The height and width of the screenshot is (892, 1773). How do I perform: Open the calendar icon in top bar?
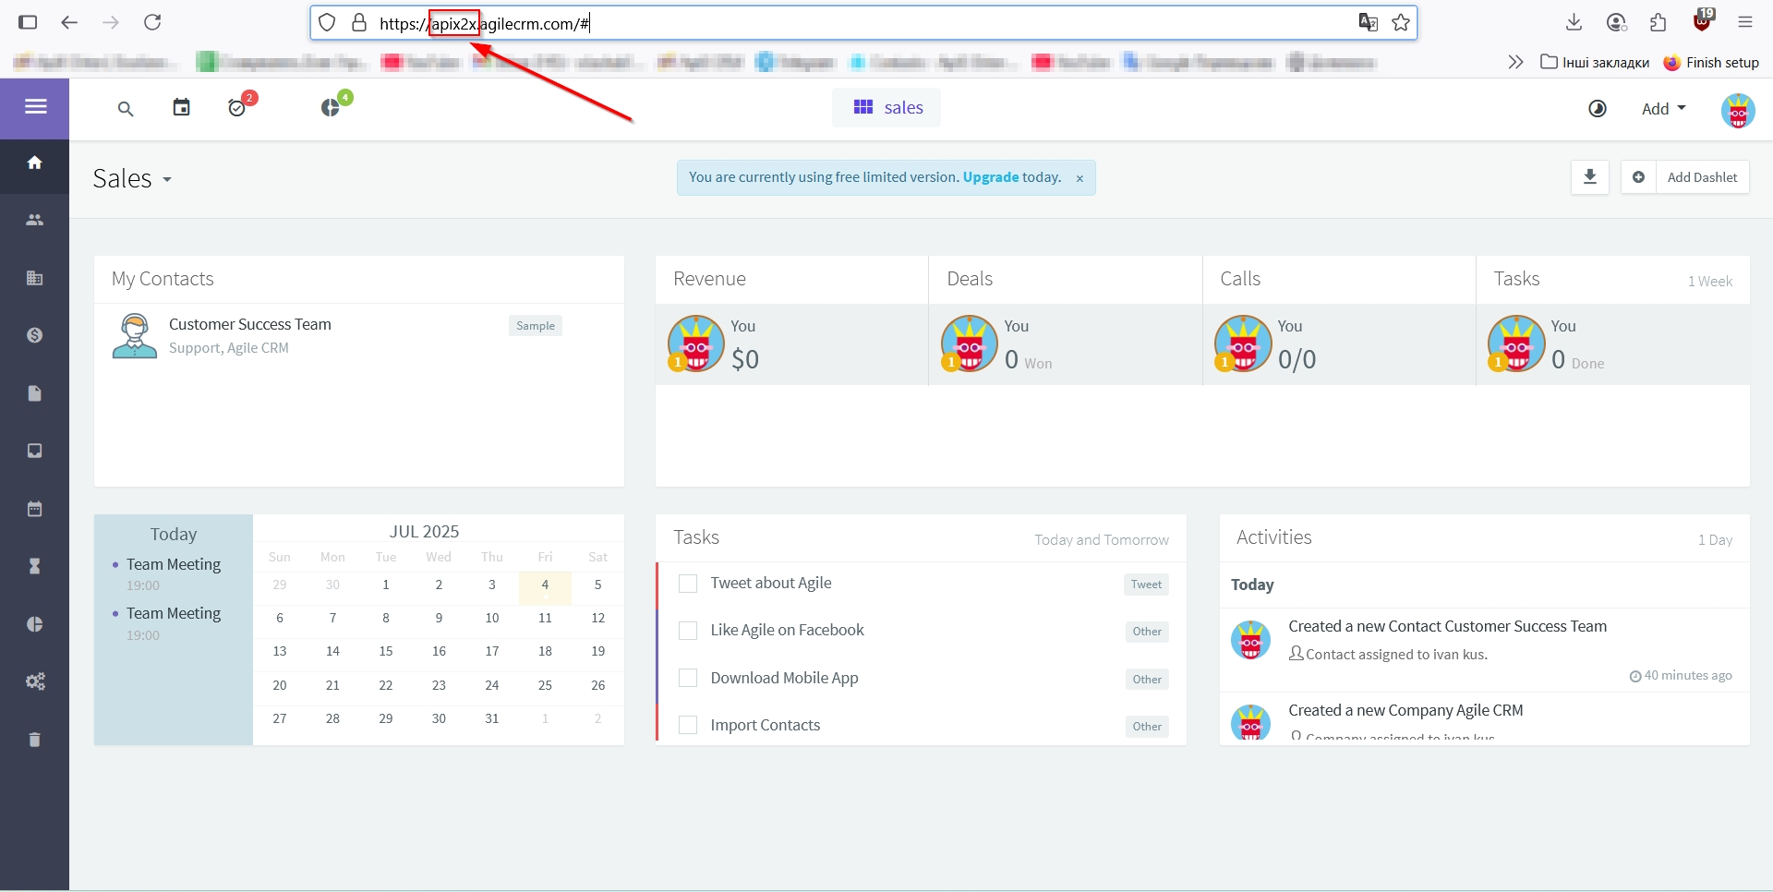(x=182, y=108)
